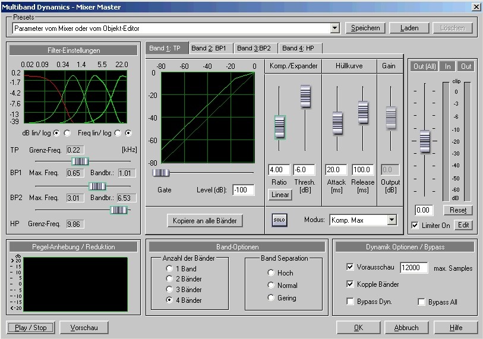Select the Out meter tab
Viewport: 483px width, 339px height.
pos(466,66)
